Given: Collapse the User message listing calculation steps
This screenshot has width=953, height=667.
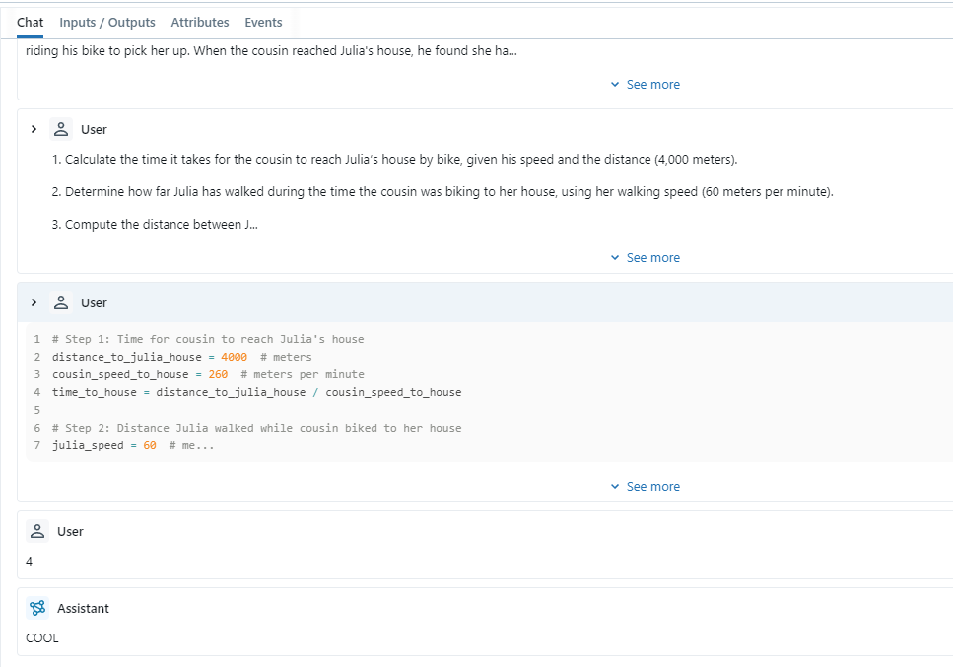Looking at the screenshot, I should click(x=34, y=129).
